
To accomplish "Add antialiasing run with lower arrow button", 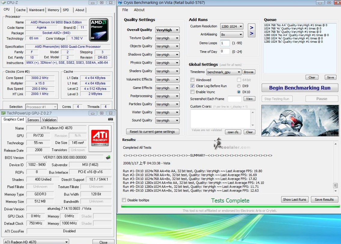I will 251,33.
